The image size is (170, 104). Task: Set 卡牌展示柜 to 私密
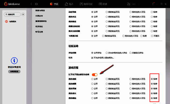tap(141, 36)
